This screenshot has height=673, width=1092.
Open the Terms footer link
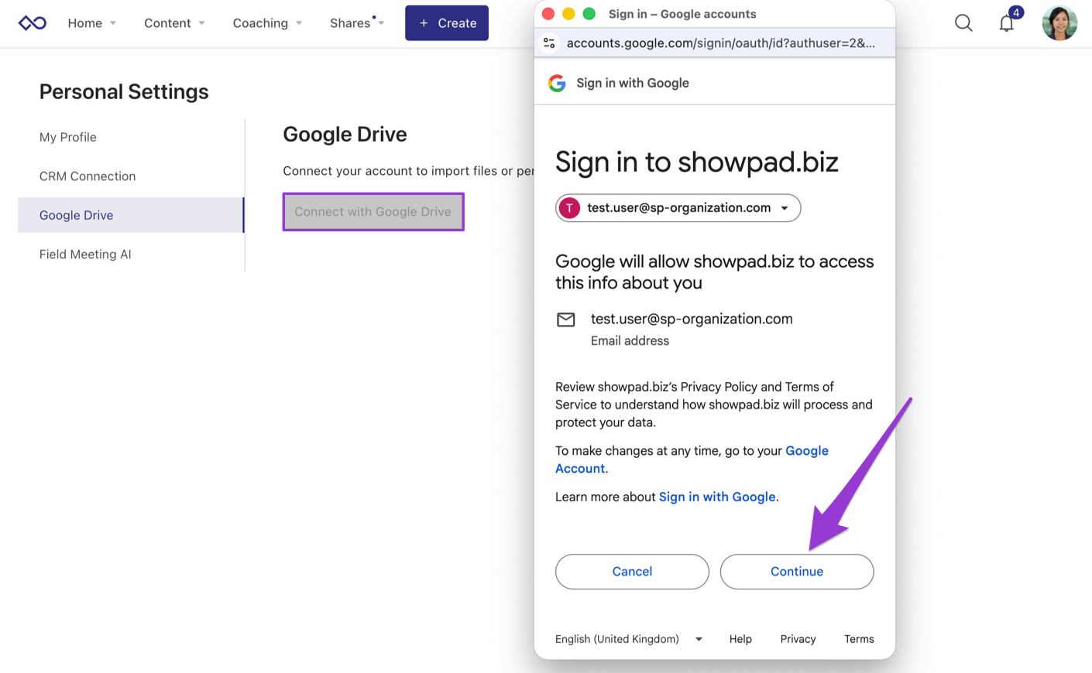click(x=859, y=639)
